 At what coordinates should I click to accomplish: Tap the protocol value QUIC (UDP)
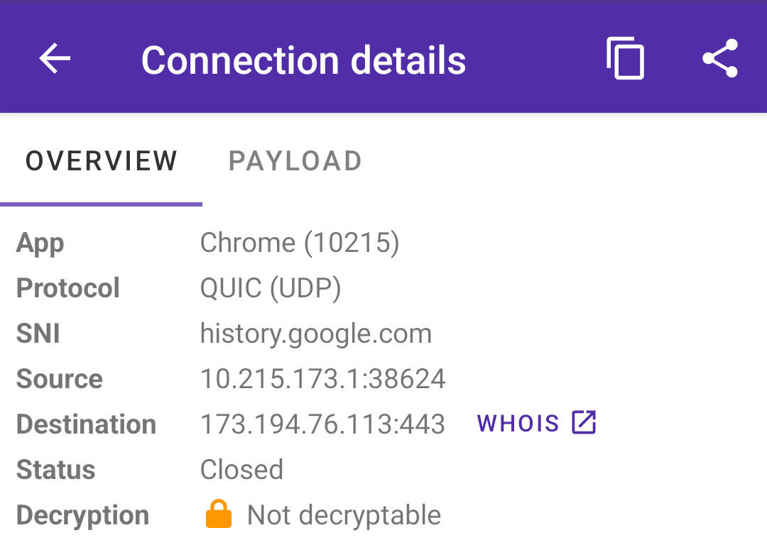(x=271, y=287)
